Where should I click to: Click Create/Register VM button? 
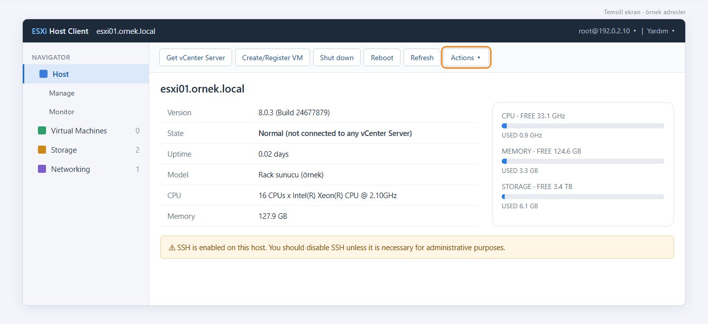[273, 58]
